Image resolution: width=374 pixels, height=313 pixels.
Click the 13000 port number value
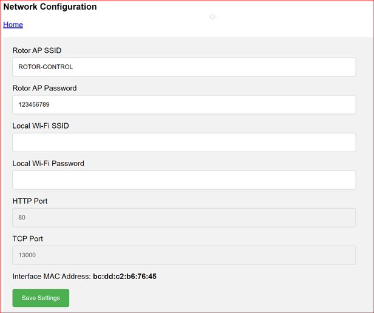[x=27, y=255]
